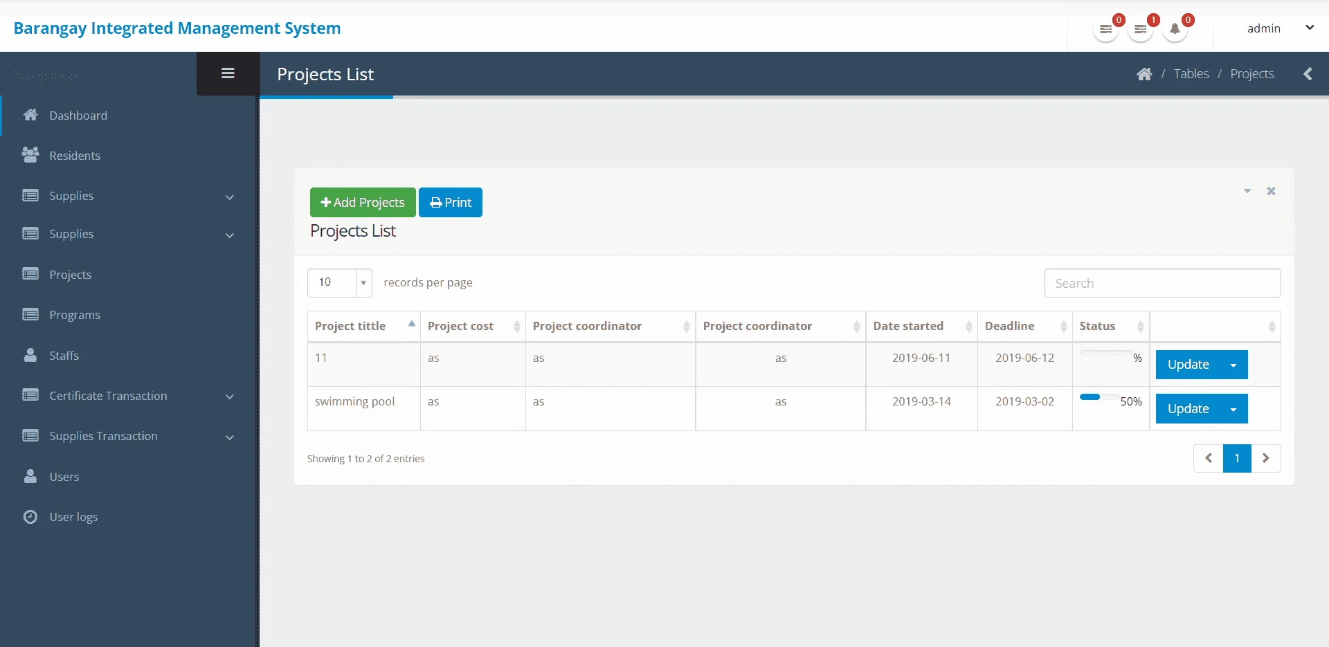
Task: Sort by first Project coordinator column
Action: [x=611, y=326]
